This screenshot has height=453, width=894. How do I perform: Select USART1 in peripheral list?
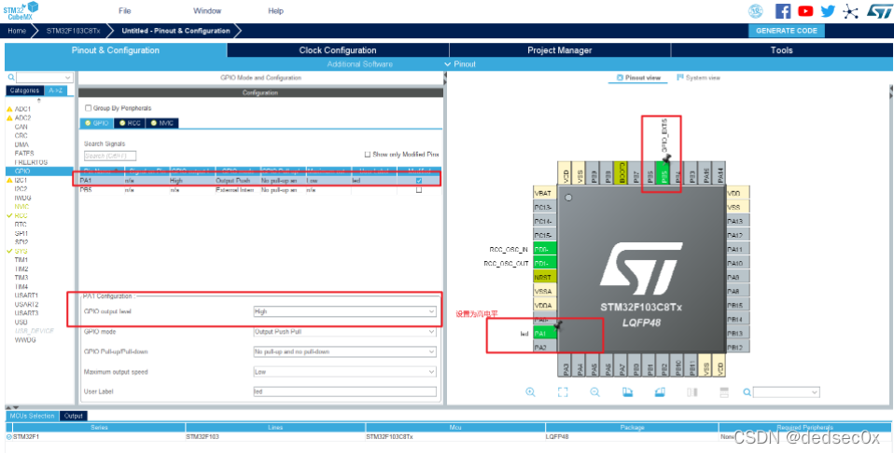(26, 295)
